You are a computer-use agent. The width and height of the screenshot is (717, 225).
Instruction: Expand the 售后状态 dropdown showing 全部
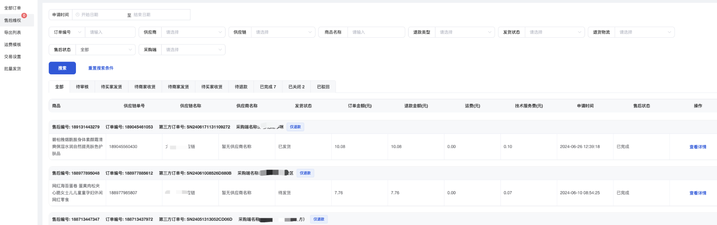pyautogui.click(x=106, y=50)
